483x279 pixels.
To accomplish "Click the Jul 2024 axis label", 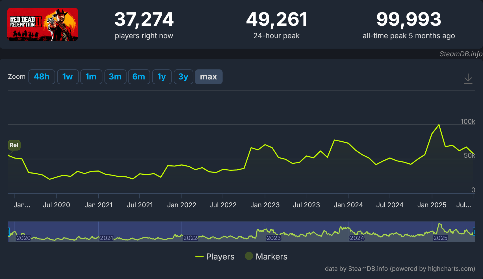I will [389, 205].
